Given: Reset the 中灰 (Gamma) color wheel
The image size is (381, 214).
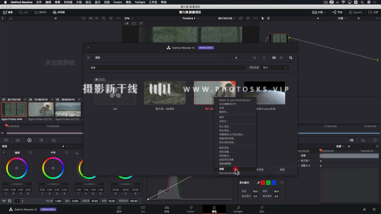Looking at the screenshot, I should 66,153.
